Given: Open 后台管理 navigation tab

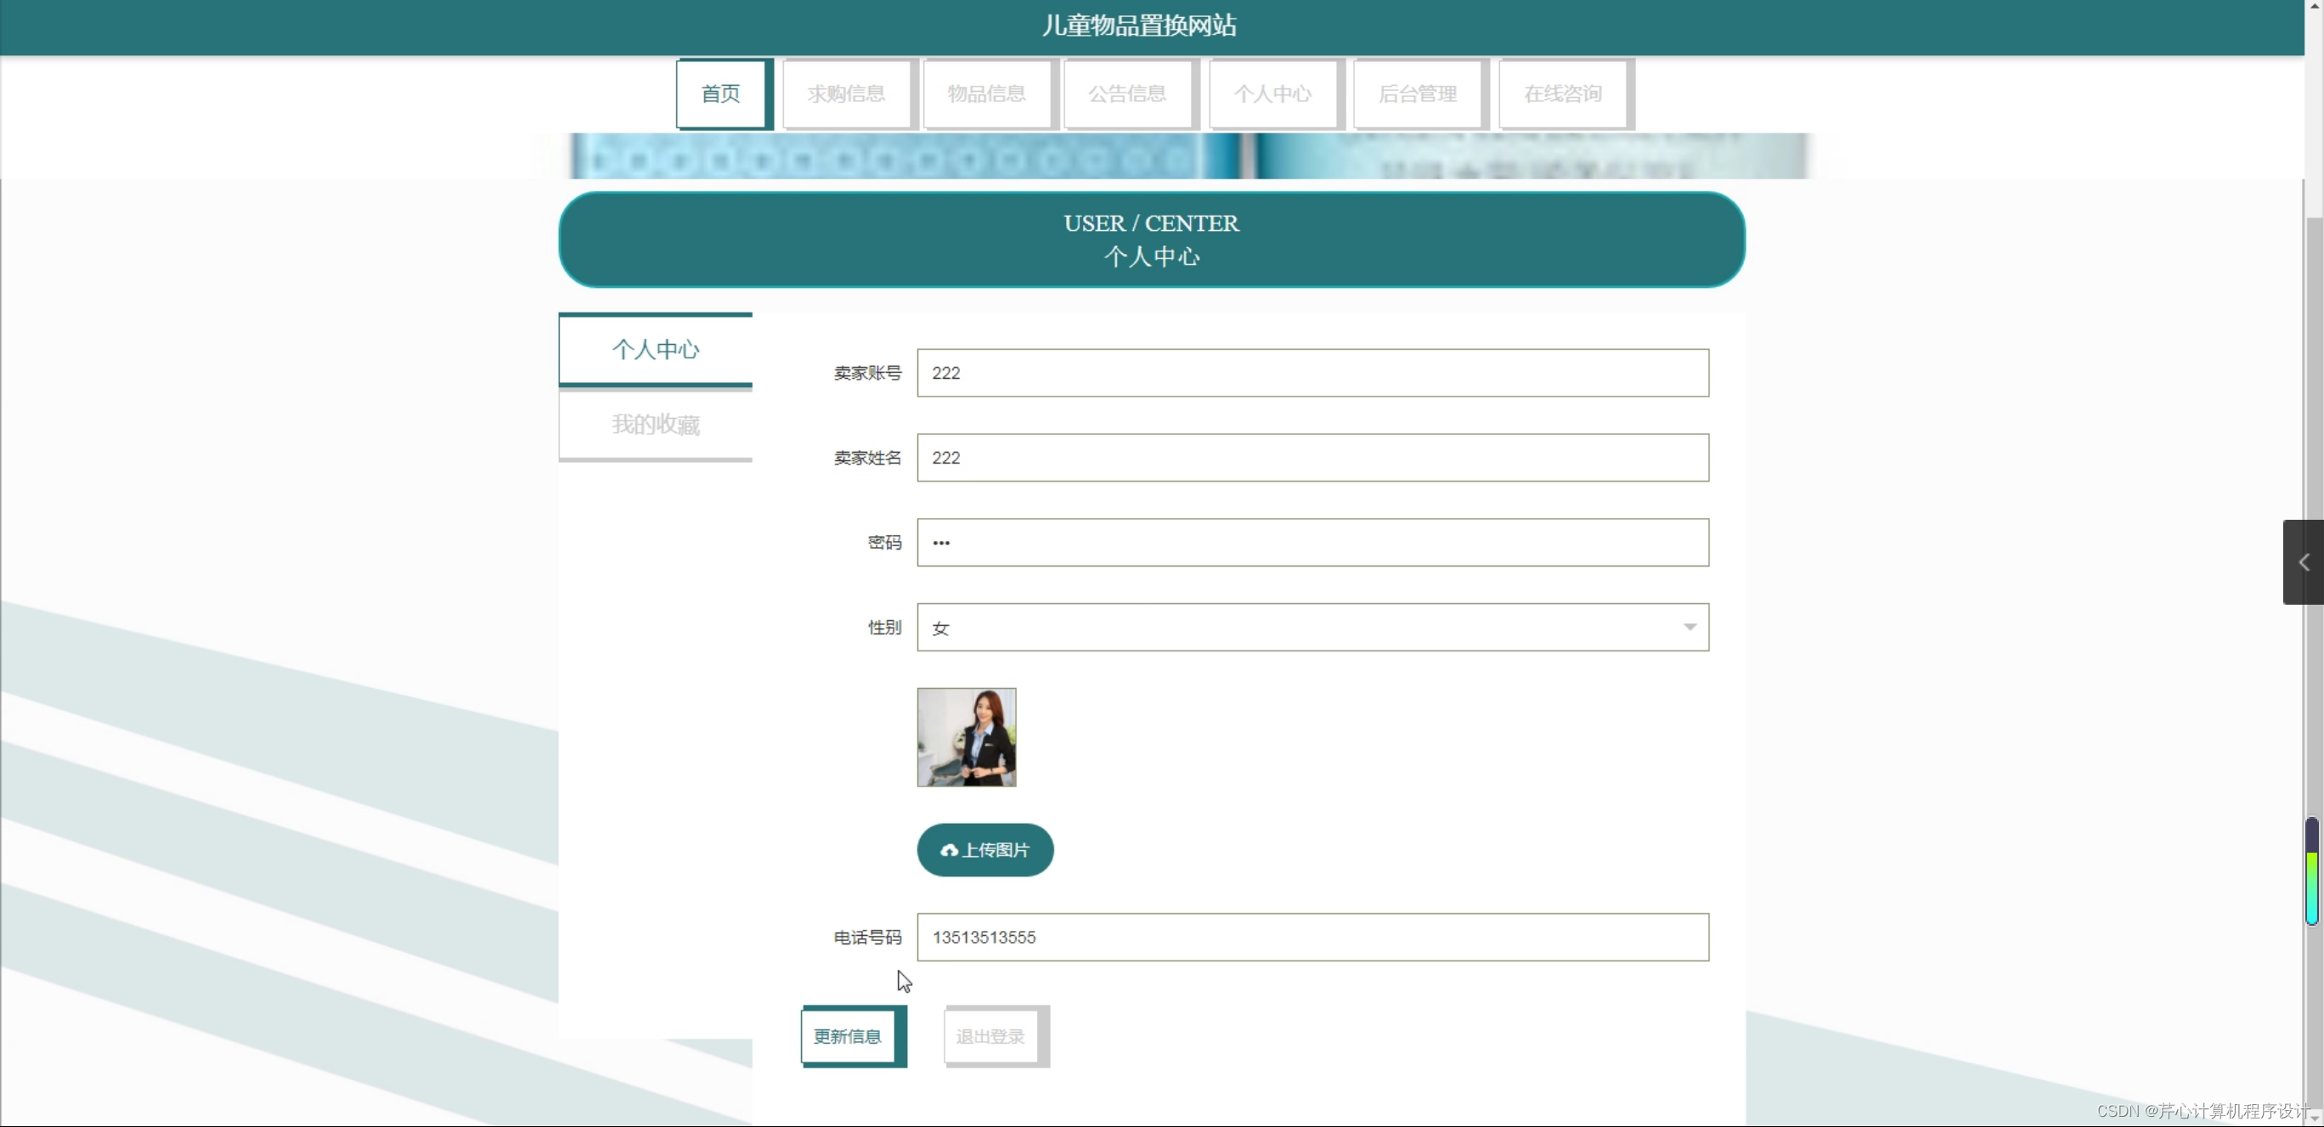Looking at the screenshot, I should [x=1418, y=93].
